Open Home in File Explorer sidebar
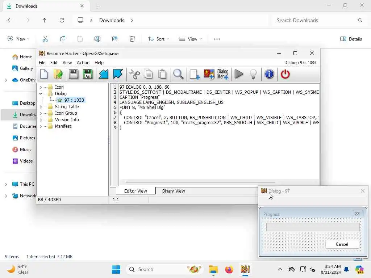Viewport: 371px width, 278px height. tap(22, 57)
